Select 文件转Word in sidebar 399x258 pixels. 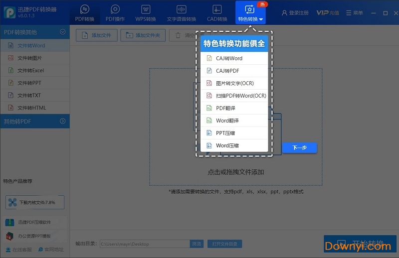point(35,45)
